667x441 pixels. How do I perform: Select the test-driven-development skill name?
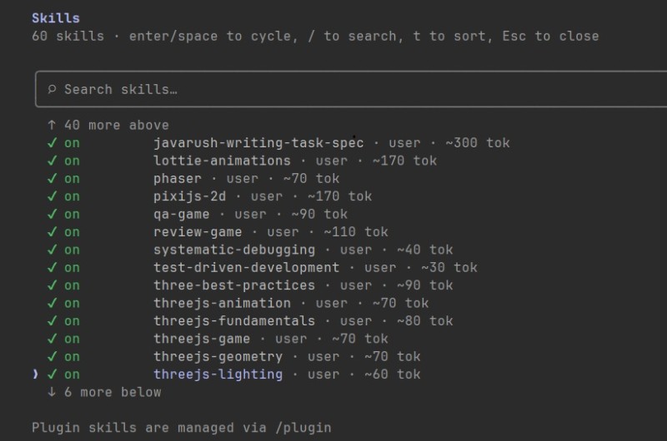click(x=246, y=268)
